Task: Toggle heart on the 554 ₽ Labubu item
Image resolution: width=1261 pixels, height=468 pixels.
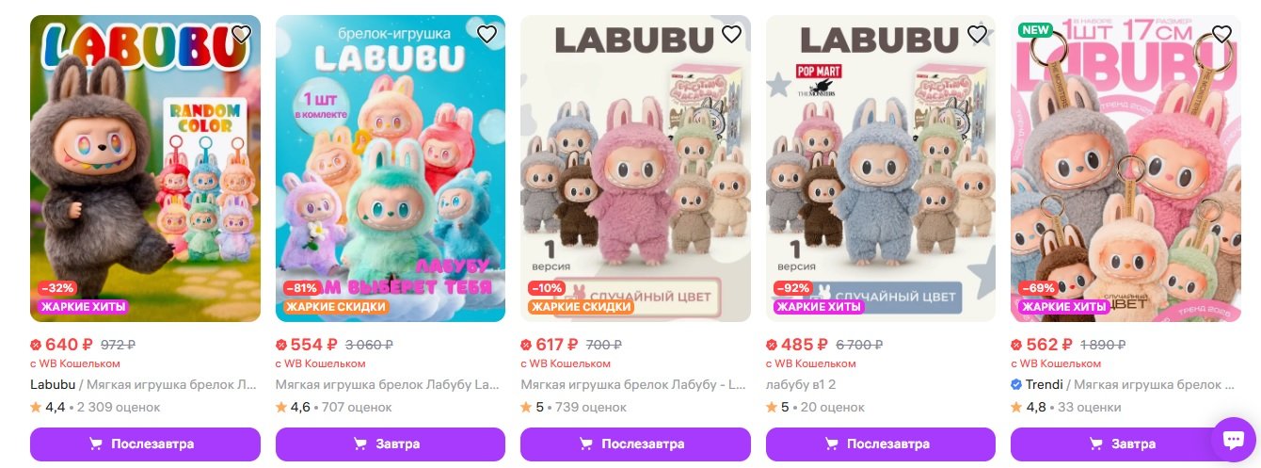Action: tap(487, 35)
